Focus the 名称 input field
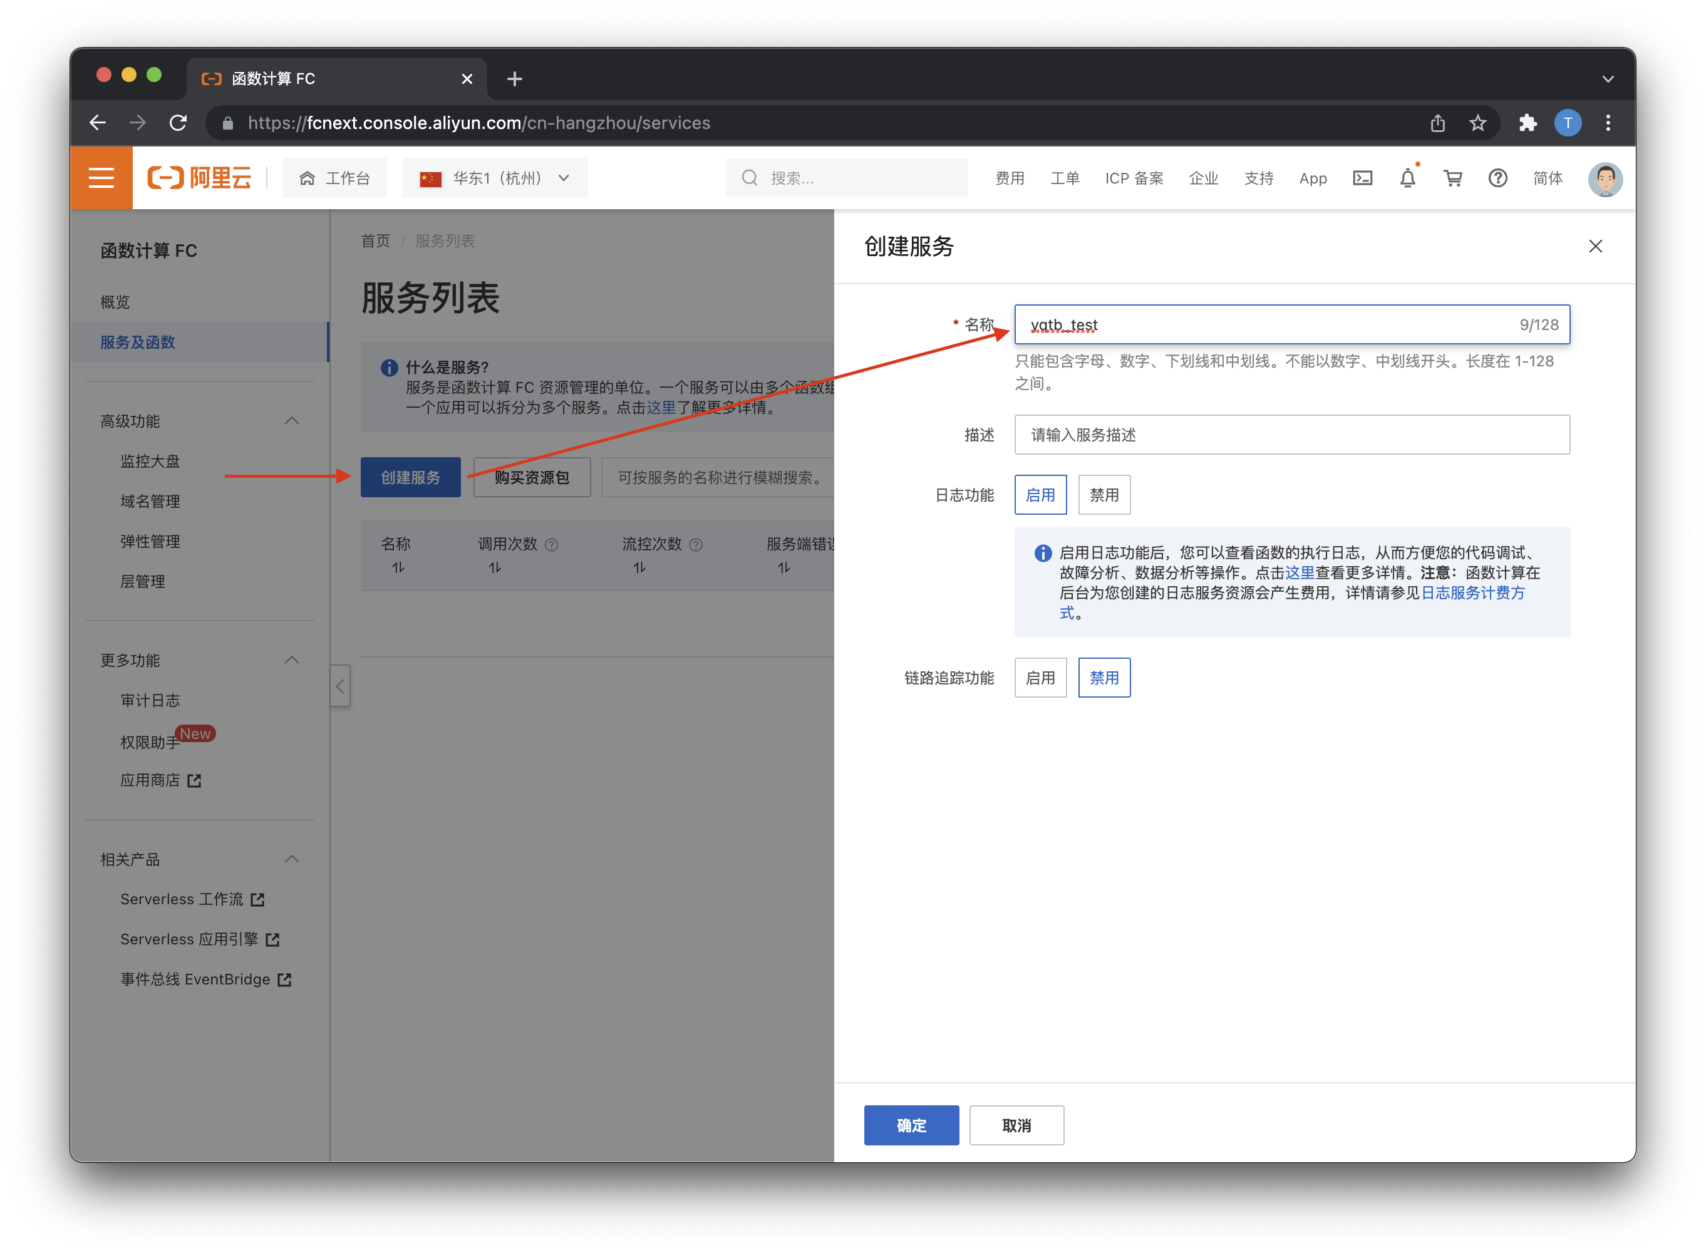The image size is (1706, 1255). click(1292, 324)
